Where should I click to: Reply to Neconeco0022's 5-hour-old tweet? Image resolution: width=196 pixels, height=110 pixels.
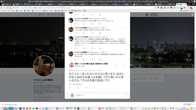pos(75,24)
